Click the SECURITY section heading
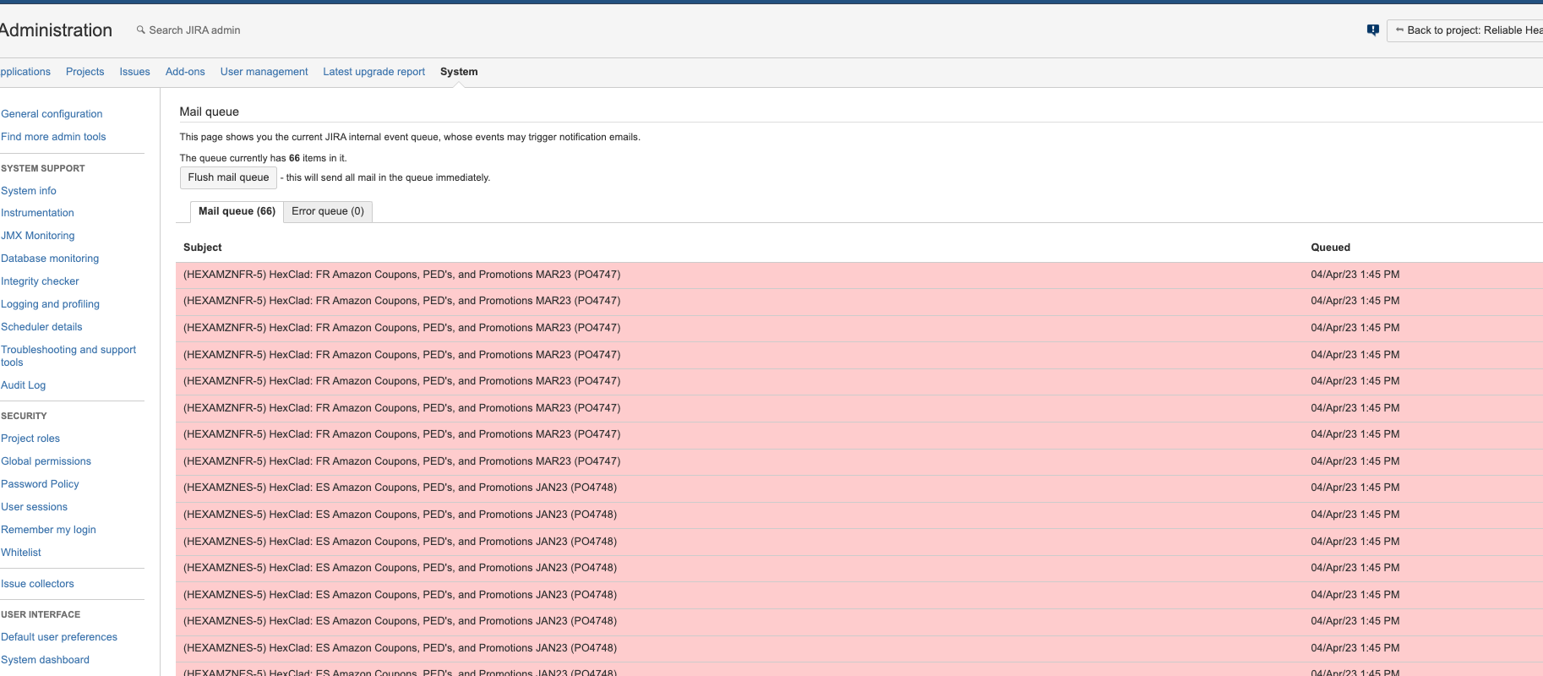Viewport: 1543px width, 676px height. 24,416
